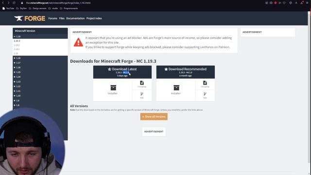Click the Installer box icon under Download Latest
Screen dimensions: 311x175
click(x=113, y=87)
